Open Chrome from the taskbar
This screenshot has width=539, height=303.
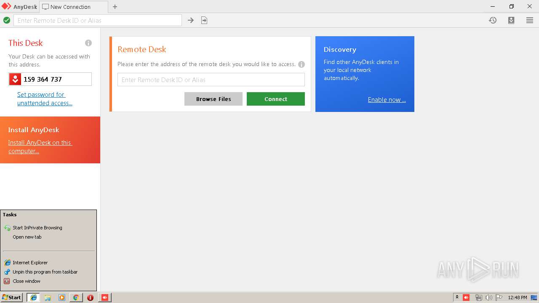76,298
